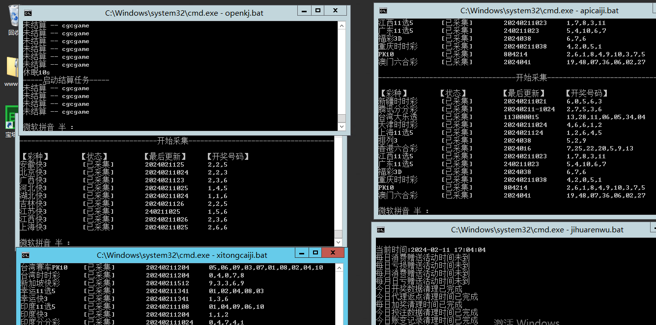The height and width of the screenshot is (325, 656).
Task: Click the cmd icon in apicaiji.bat title bar
Action: [383, 10]
